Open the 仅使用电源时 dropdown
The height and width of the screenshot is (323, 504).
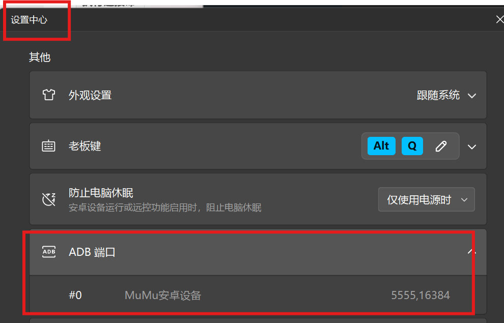[427, 200]
